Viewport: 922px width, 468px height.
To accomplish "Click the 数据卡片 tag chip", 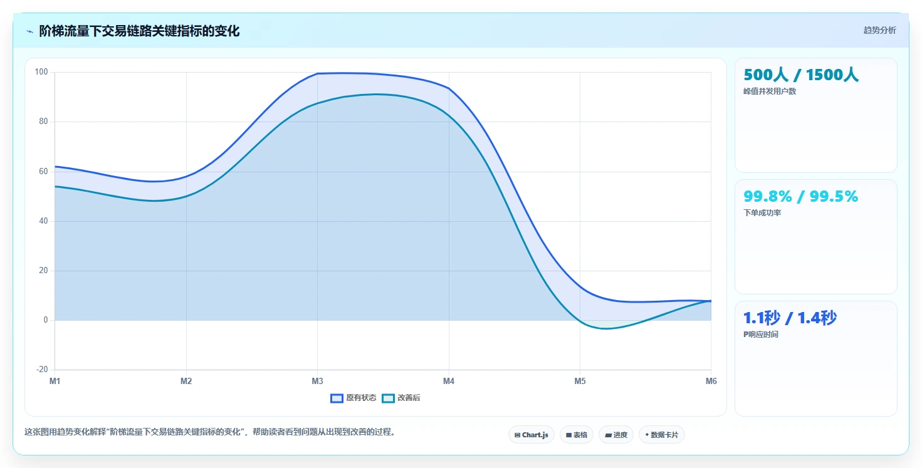I will (x=662, y=435).
